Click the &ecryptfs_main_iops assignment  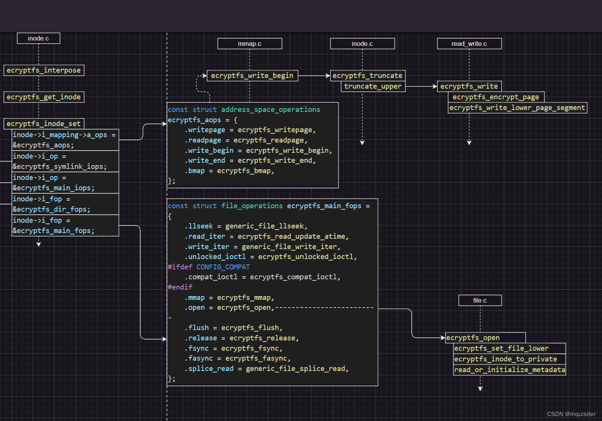tap(65, 183)
